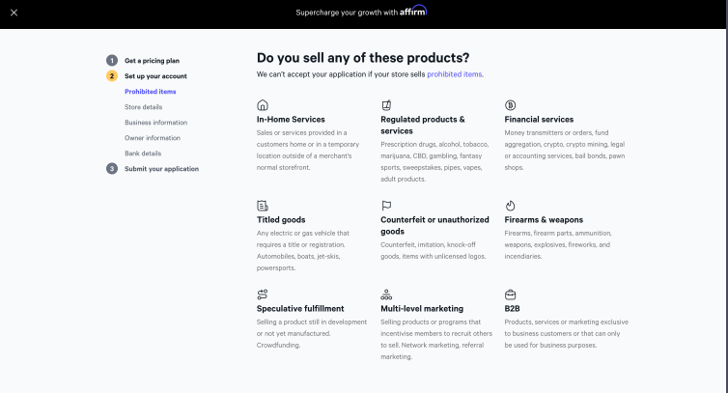
Task: Click the B2B briefcase icon
Action: (510, 295)
